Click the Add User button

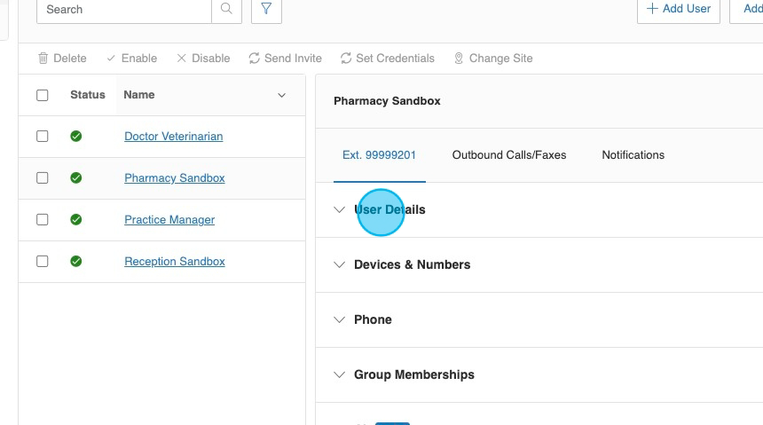point(679,9)
